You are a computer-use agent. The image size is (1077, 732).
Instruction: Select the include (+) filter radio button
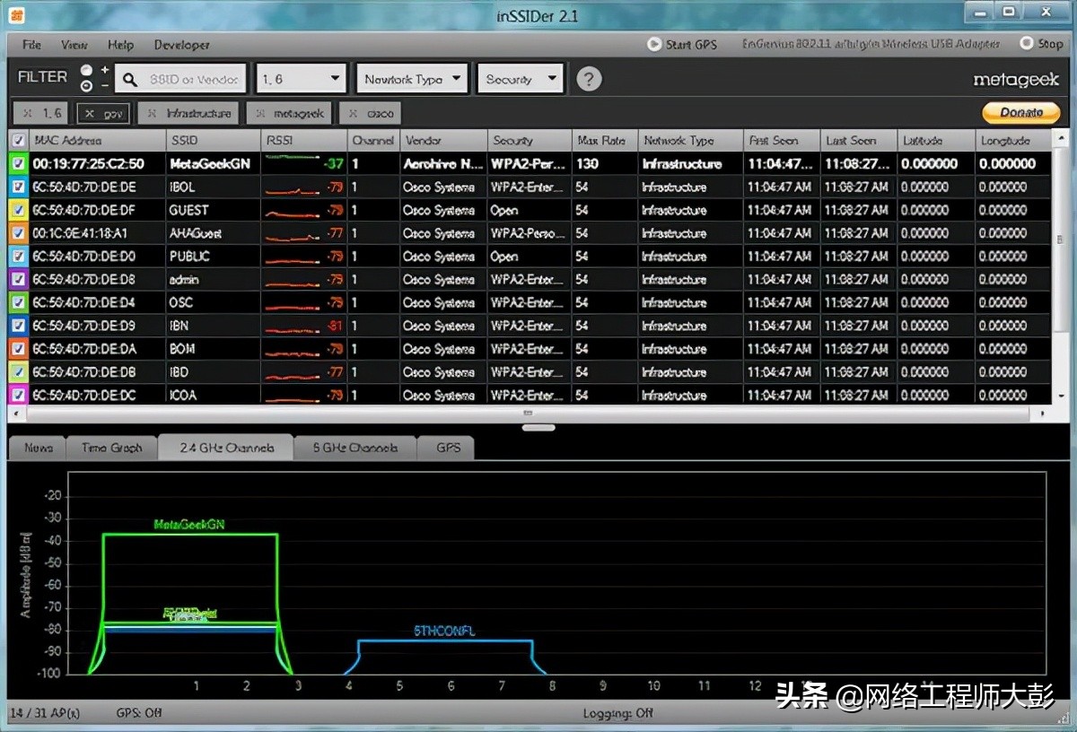click(x=86, y=71)
